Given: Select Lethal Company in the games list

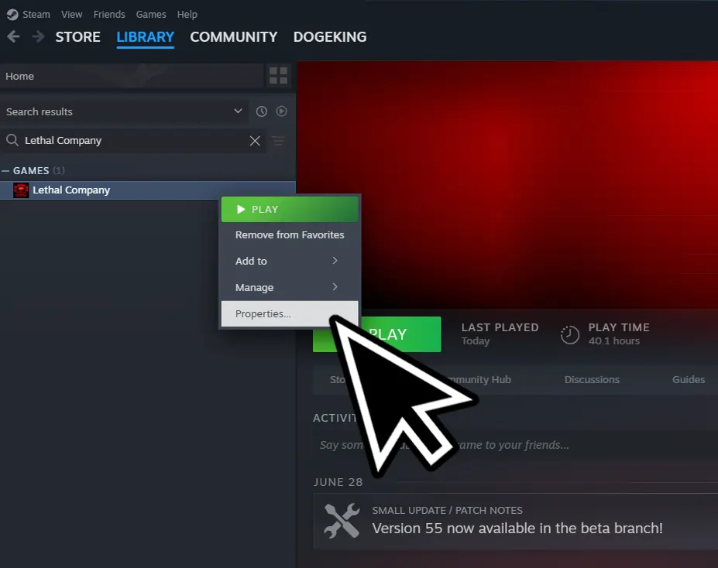Looking at the screenshot, I should point(70,190).
